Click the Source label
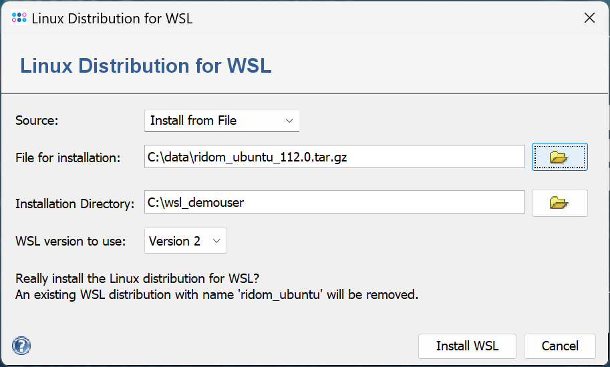The width and height of the screenshot is (610, 367). coord(37,121)
